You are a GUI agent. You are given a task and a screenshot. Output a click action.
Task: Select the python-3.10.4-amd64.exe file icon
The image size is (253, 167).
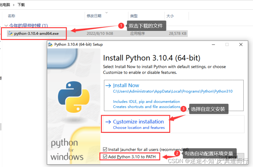click(x=10, y=34)
